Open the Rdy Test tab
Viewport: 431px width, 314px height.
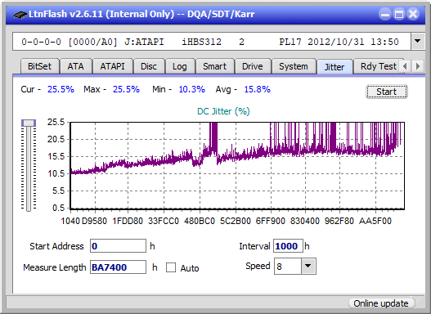pos(378,66)
